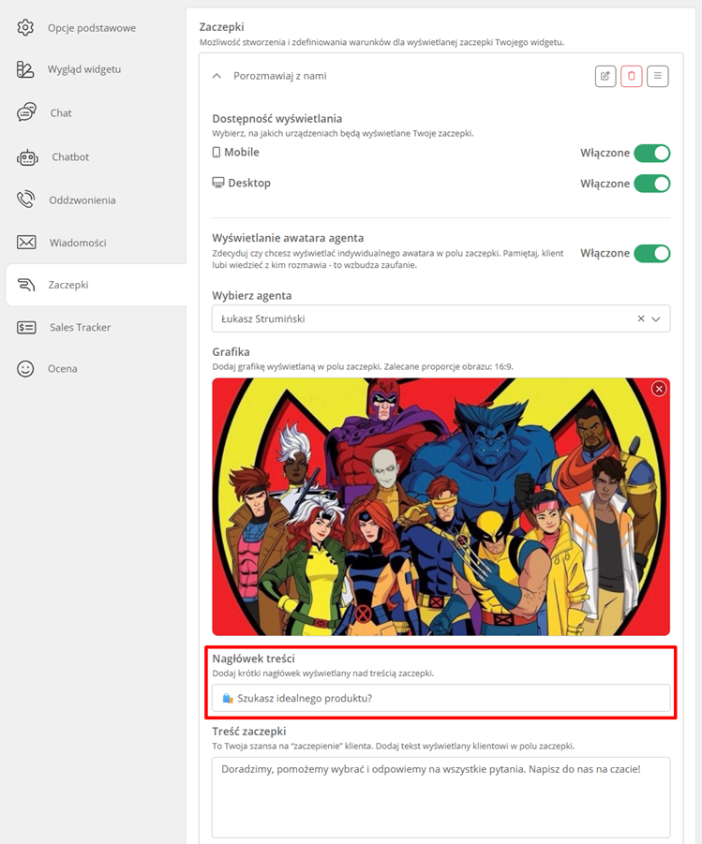Go to Sales Tracker section
The image size is (702, 844).
pyautogui.click(x=81, y=327)
